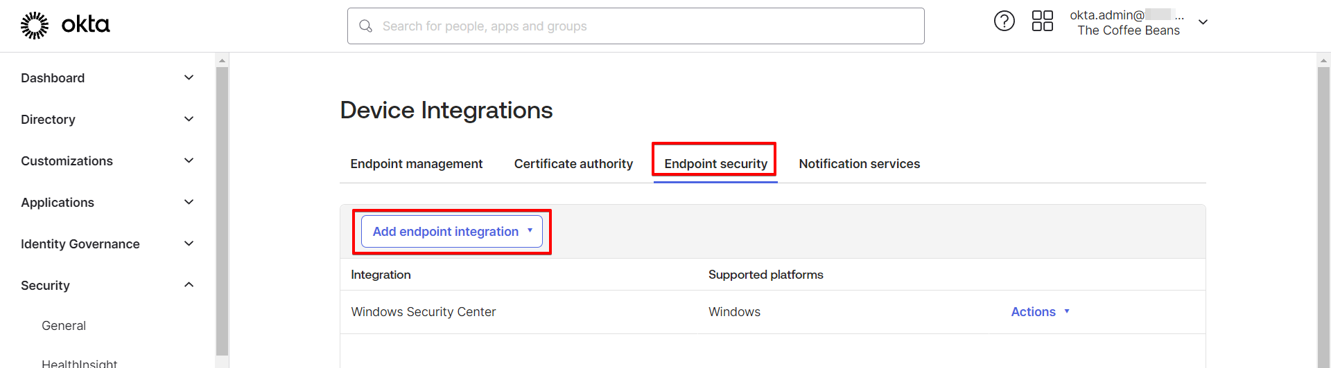Switch to the Endpoint management tab
Image resolution: width=1331 pixels, height=368 pixels.
416,164
